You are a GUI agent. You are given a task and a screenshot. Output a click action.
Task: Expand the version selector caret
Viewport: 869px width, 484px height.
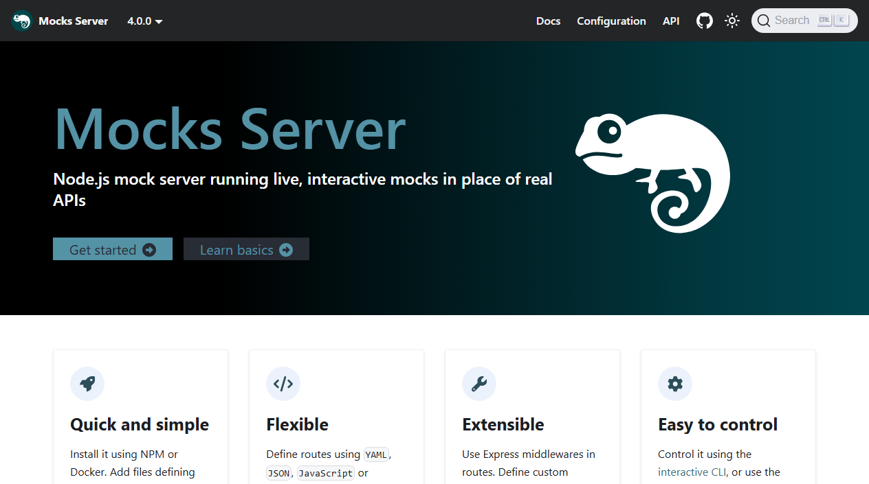pos(159,21)
